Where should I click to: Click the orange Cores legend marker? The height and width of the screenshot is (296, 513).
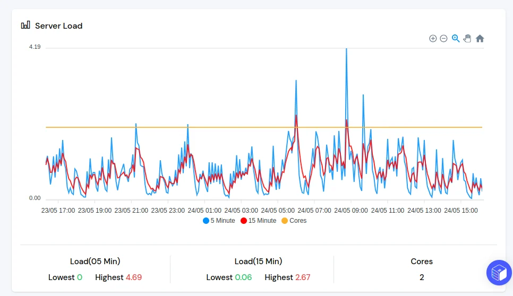(285, 221)
